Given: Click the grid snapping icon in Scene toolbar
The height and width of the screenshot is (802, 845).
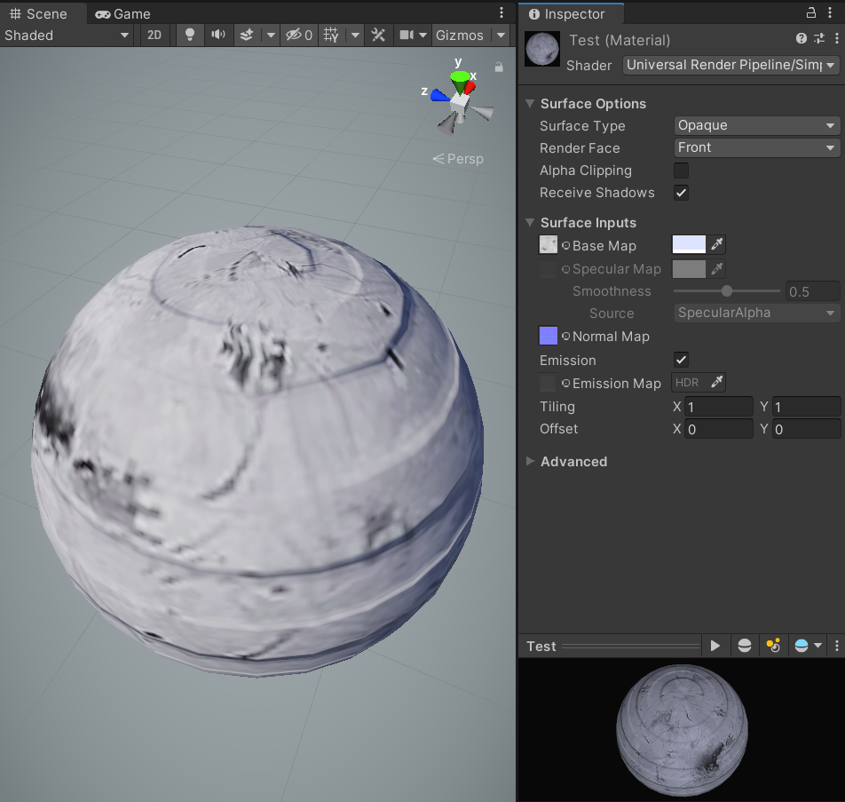Looking at the screenshot, I should tap(331, 36).
